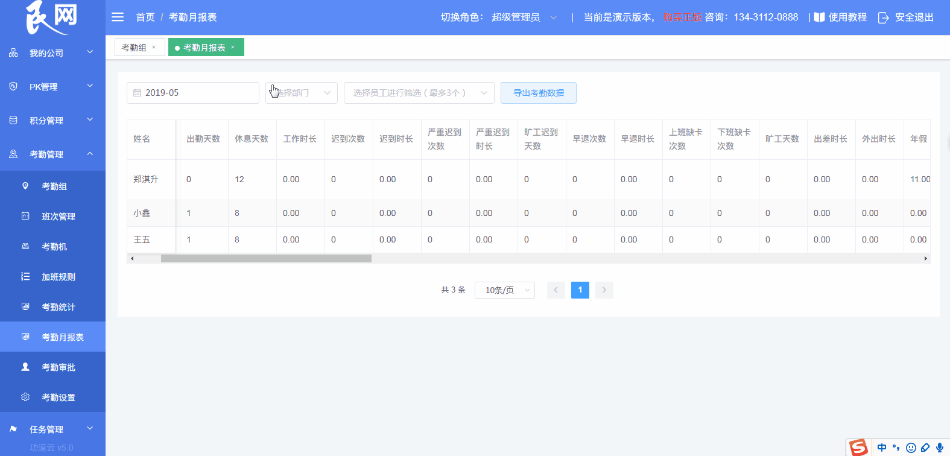The height and width of the screenshot is (456, 950).
Task: Click the 使用教程 book icon
Action: (819, 17)
